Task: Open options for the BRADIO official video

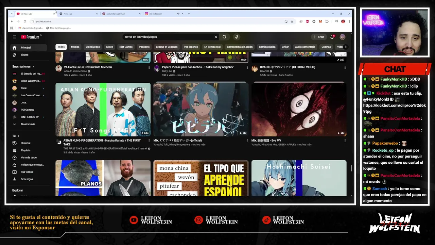Action: pos(345,67)
